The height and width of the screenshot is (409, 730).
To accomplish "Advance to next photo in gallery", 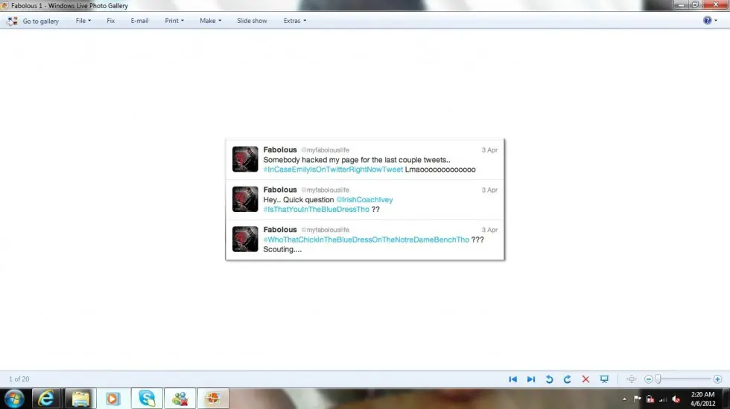I will [x=530, y=379].
